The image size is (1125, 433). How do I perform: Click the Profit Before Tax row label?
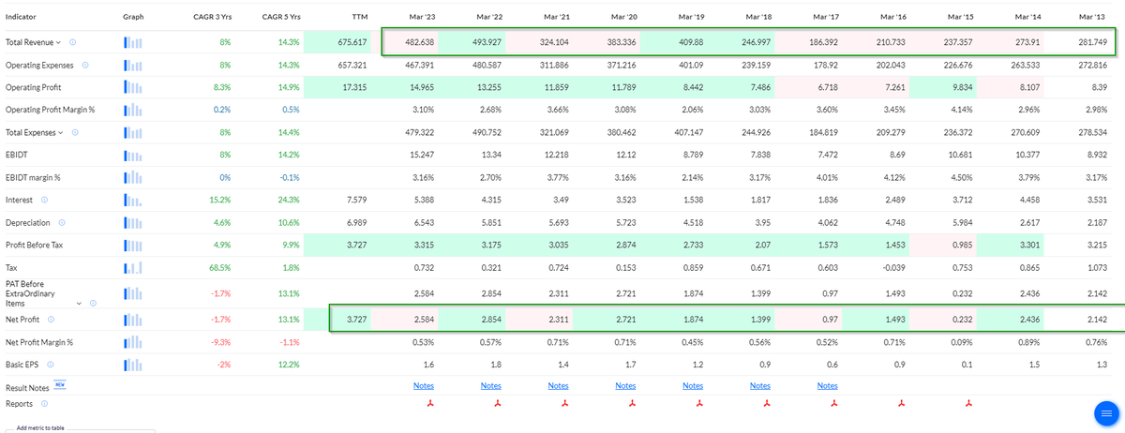[x=35, y=245]
